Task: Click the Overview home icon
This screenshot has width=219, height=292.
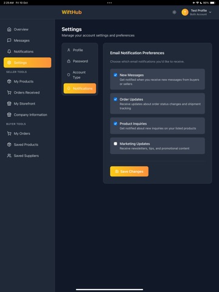Action: click(x=9, y=29)
